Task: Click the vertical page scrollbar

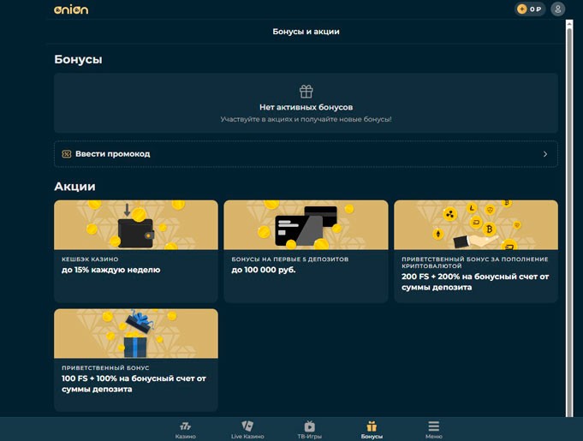Action: coord(569,214)
